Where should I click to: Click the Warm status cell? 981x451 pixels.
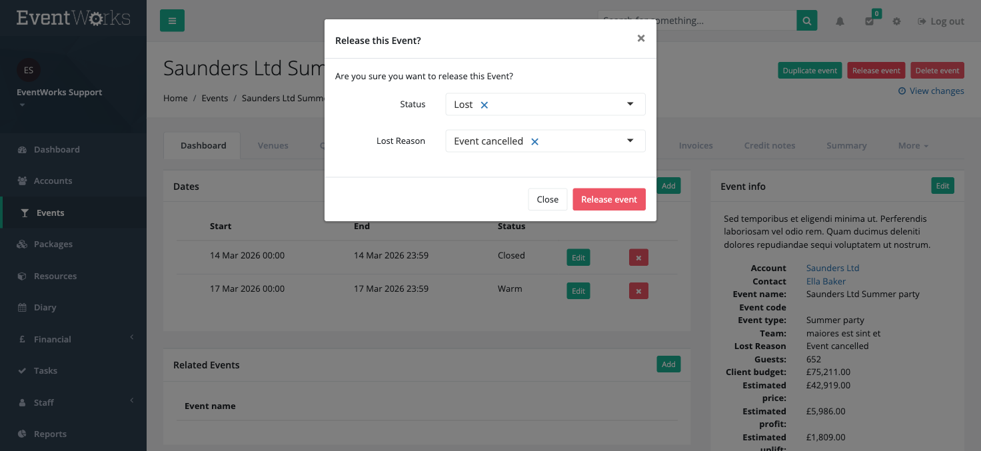coord(510,288)
